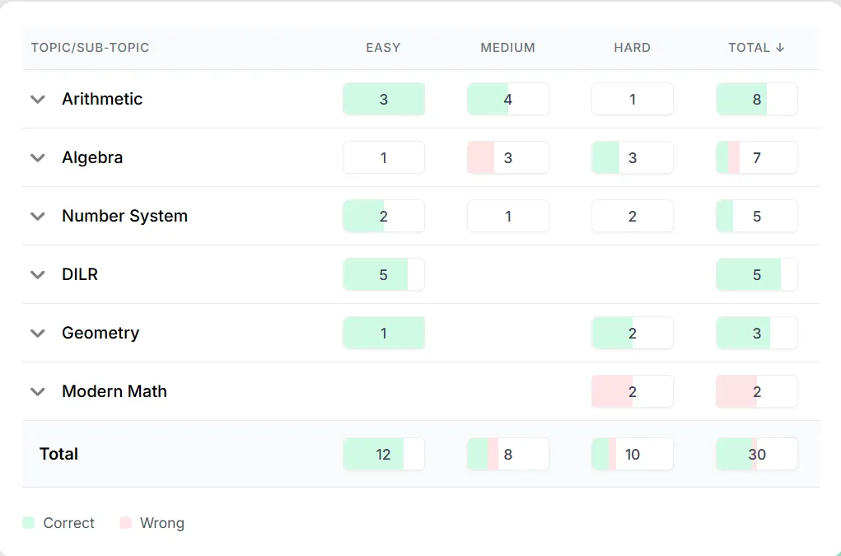
Task: Select the Wrong legend pink swatch
Action: click(125, 523)
